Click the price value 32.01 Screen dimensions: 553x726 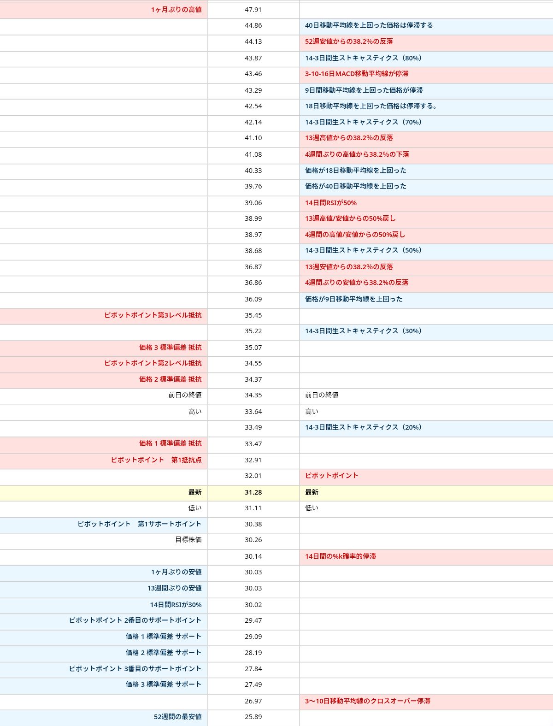[253, 476]
